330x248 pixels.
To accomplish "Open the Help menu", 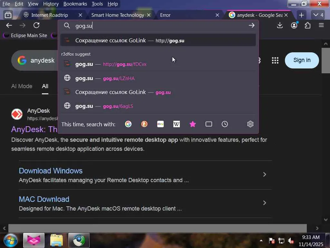I will pos(112,4).
